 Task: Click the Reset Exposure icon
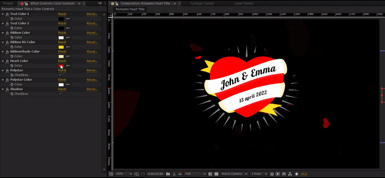(296, 174)
